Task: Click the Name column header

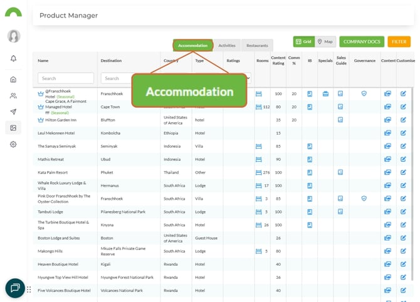Action: pos(43,61)
